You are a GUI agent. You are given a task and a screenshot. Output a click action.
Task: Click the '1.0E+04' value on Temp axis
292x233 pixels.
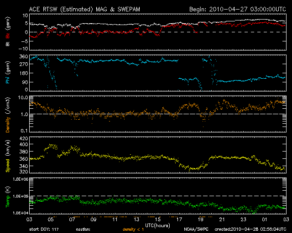click(x=21, y=213)
